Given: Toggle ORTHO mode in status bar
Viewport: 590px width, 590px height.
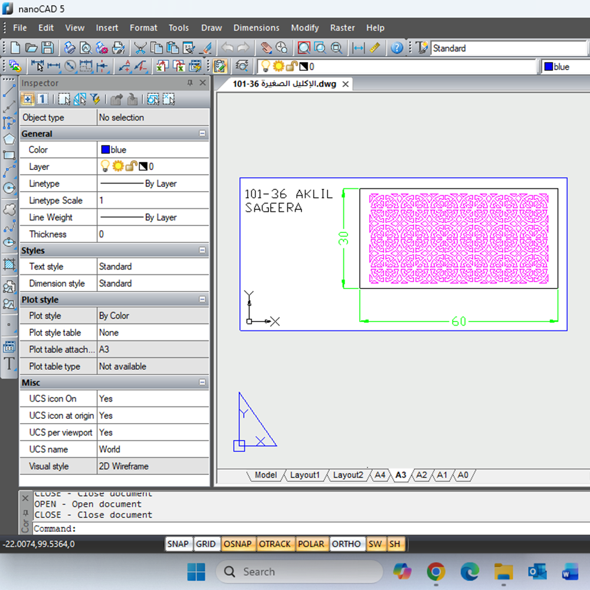Looking at the screenshot, I should [346, 544].
